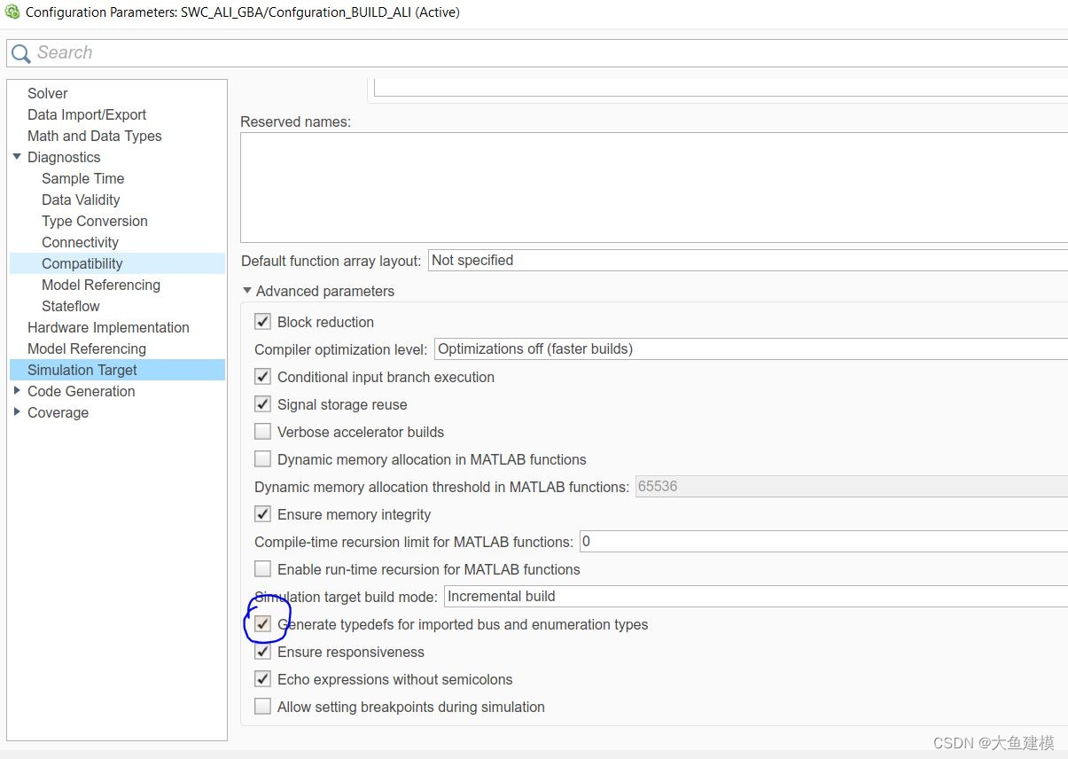1068x759 pixels.
Task: Enable Allow setting breakpoints during simulation
Action: pos(262,707)
